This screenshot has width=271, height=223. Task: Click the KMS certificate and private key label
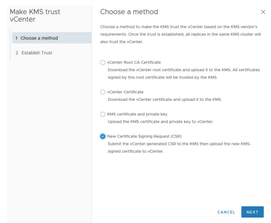(137, 114)
